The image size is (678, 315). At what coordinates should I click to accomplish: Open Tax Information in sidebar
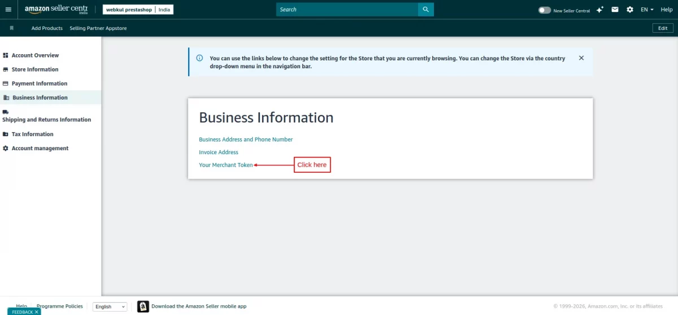click(33, 134)
